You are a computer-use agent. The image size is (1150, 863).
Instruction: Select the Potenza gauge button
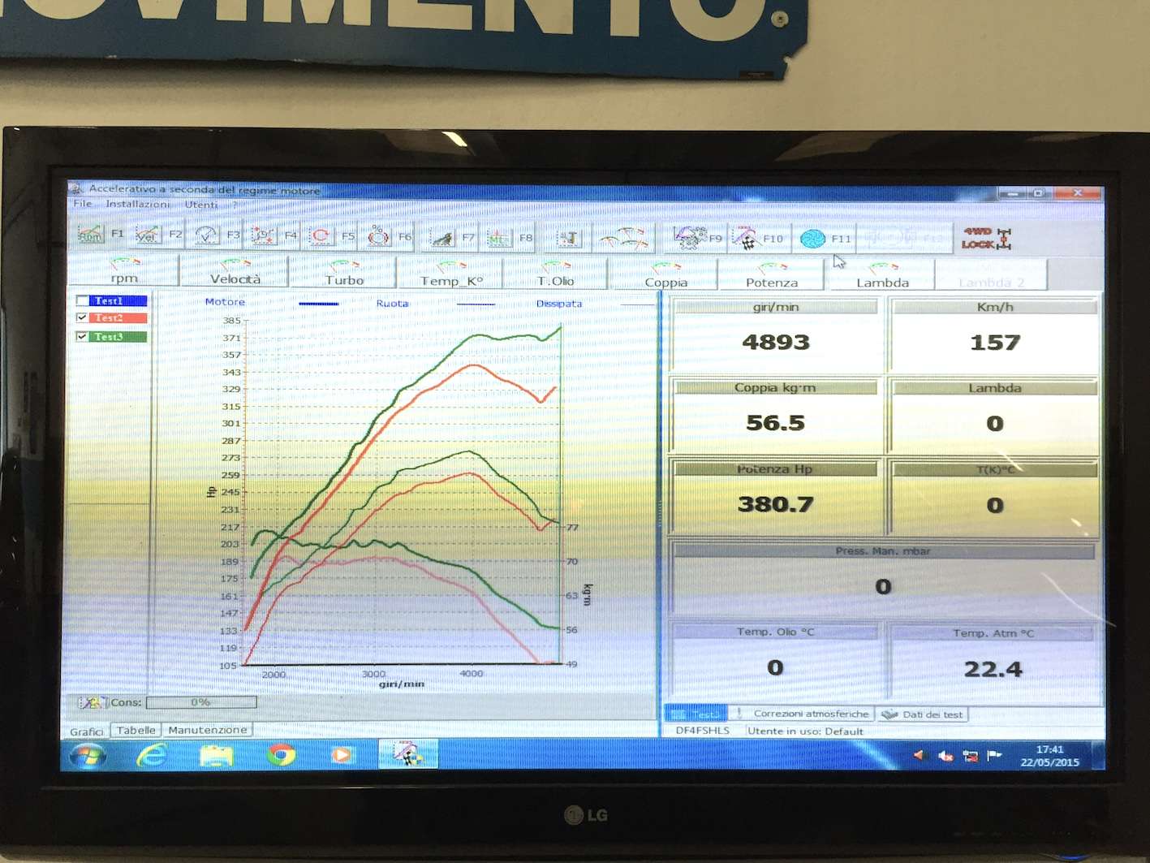771,275
